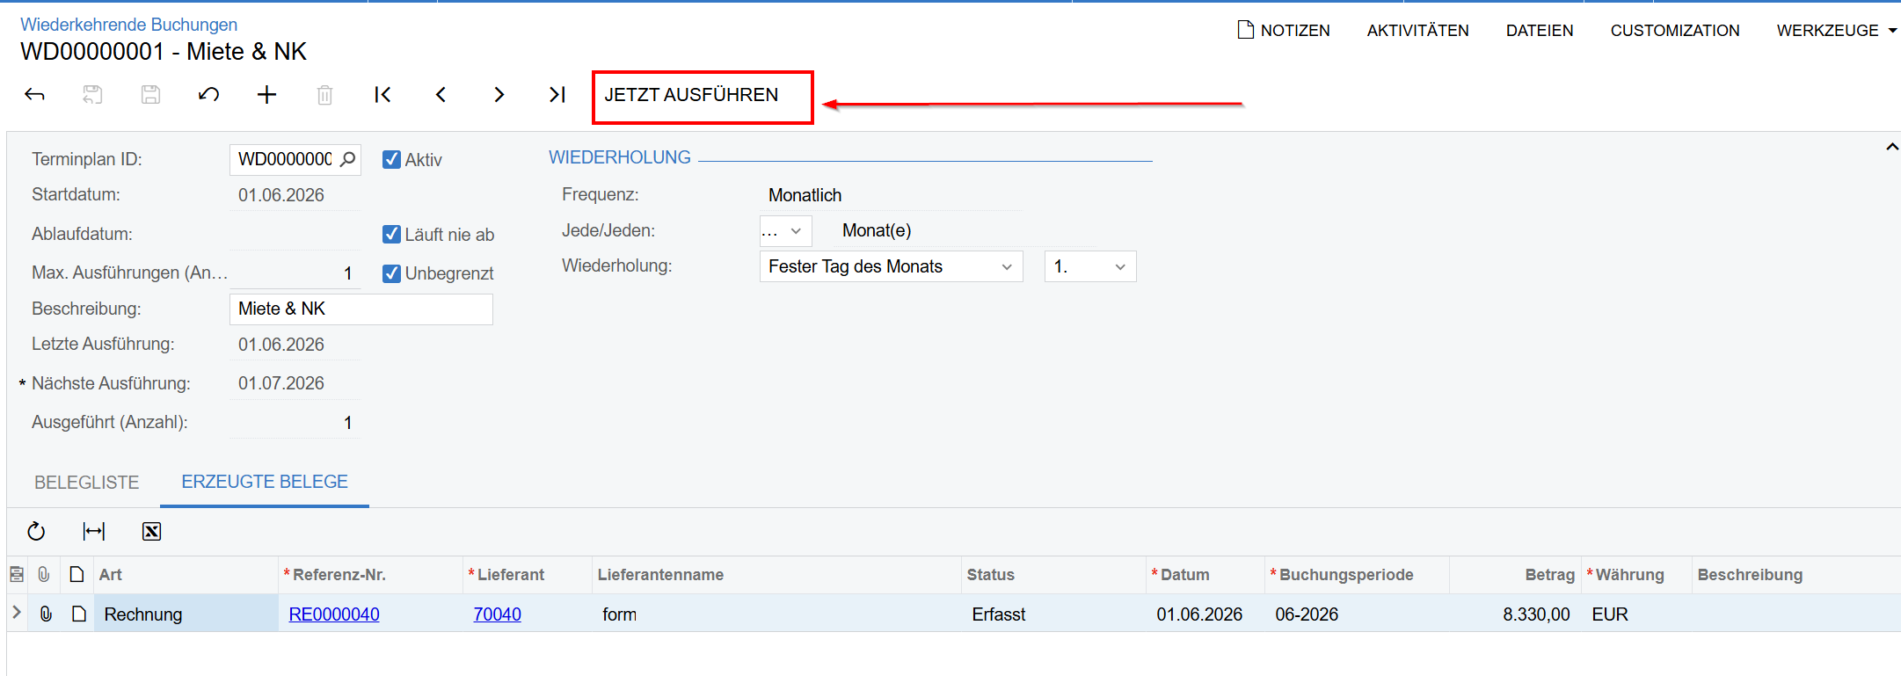Click the Max. Ausführungen value field
The width and height of the screenshot is (1901, 676).
coord(295,273)
